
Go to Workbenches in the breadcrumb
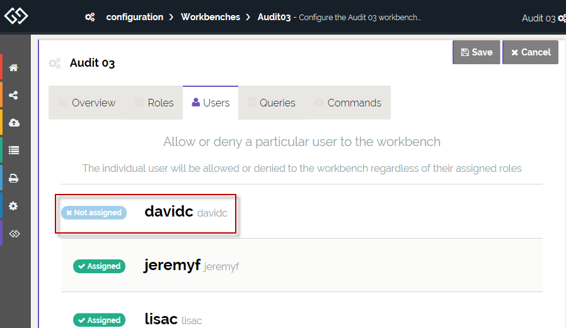(x=210, y=17)
